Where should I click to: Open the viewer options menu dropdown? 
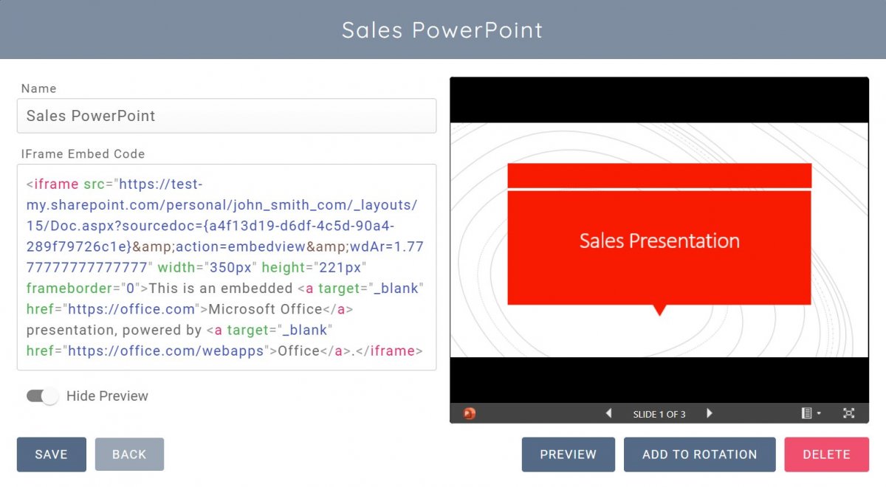(x=811, y=413)
